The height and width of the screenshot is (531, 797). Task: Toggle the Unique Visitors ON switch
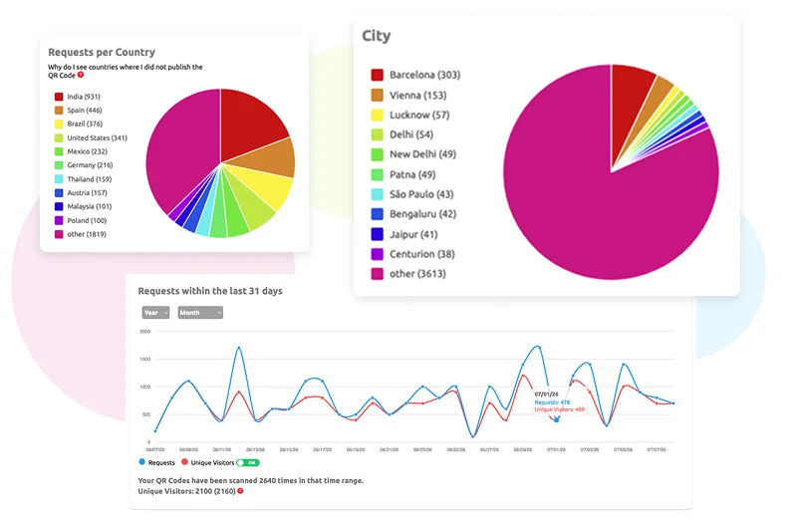pos(248,462)
